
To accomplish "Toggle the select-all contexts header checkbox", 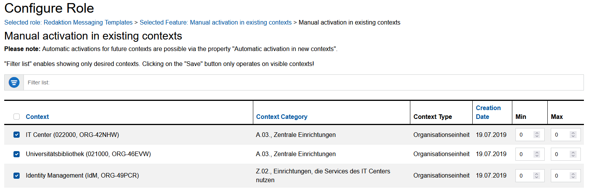I will [x=17, y=117].
